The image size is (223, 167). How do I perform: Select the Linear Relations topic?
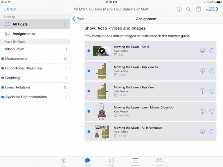coord(18,87)
